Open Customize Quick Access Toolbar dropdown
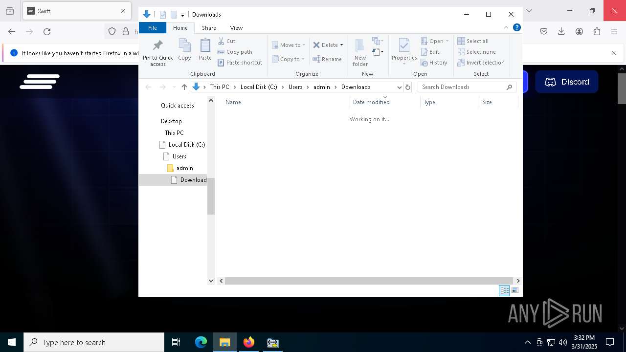The image size is (626, 352). pyautogui.click(x=182, y=15)
